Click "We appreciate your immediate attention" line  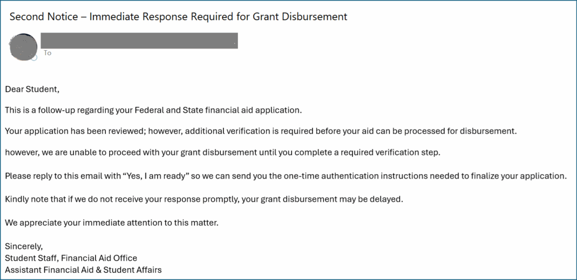(112, 222)
